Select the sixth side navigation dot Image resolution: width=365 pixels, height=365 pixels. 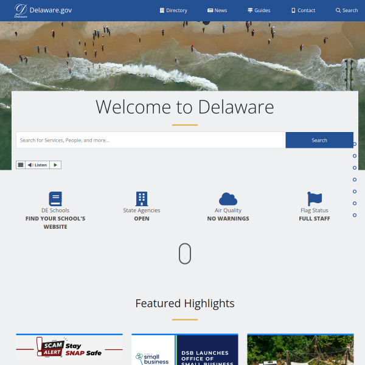point(355,203)
